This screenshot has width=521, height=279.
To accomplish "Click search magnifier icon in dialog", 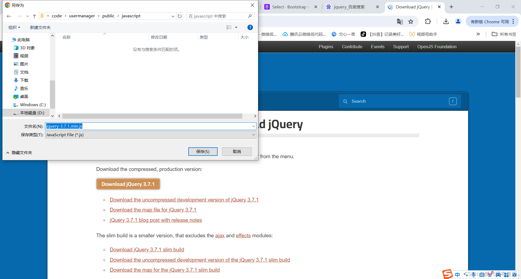I will (x=250, y=16).
